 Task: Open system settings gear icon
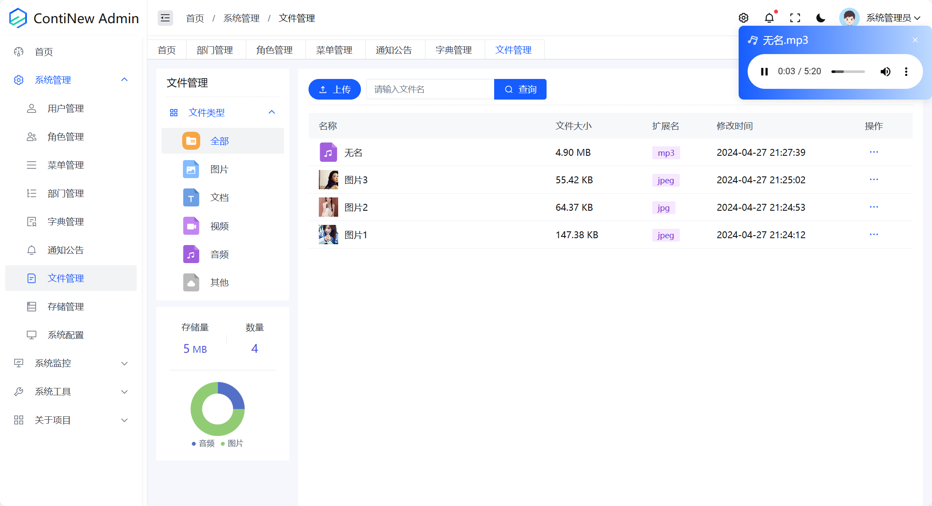[744, 18]
